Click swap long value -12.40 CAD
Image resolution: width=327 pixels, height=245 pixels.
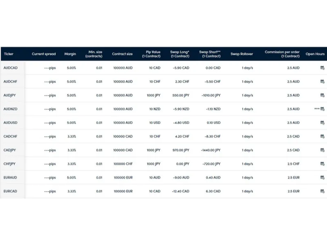pyautogui.click(x=180, y=191)
